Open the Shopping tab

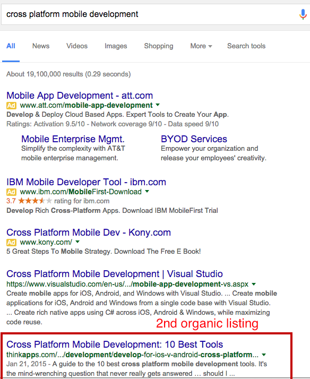pos(159,46)
